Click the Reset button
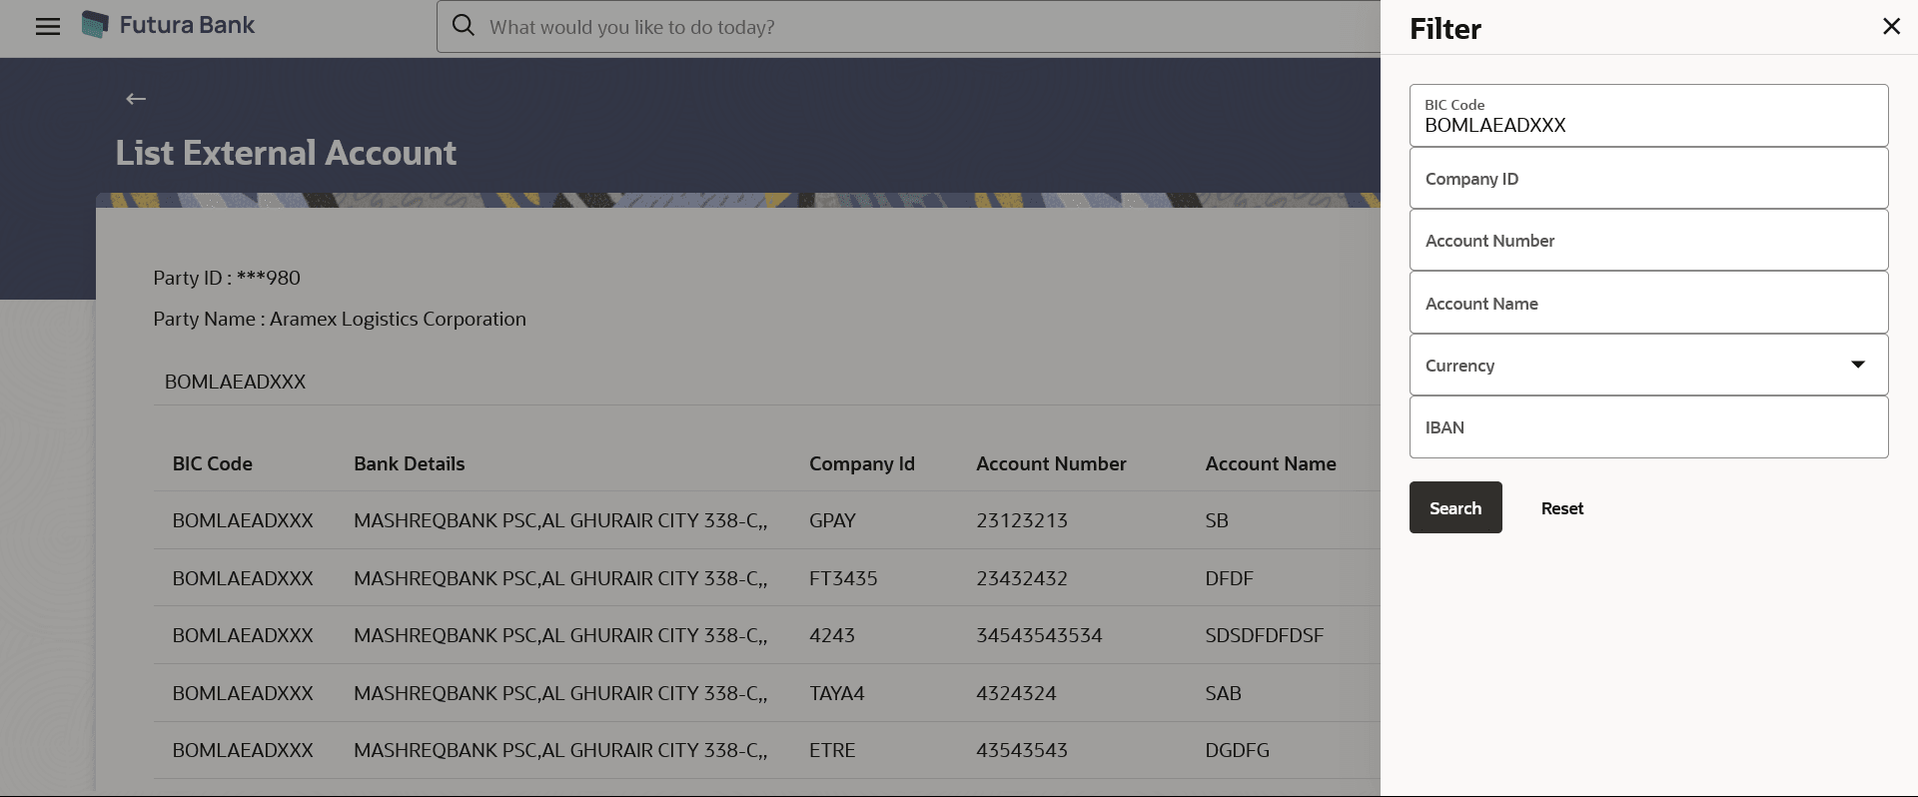The height and width of the screenshot is (797, 1918). click(x=1562, y=508)
